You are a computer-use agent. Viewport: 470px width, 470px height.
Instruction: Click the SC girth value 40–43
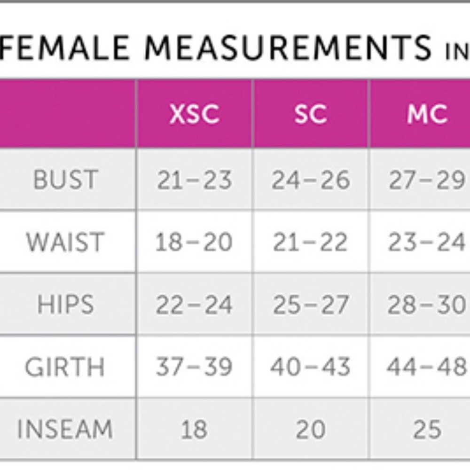[x=310, y=367]
